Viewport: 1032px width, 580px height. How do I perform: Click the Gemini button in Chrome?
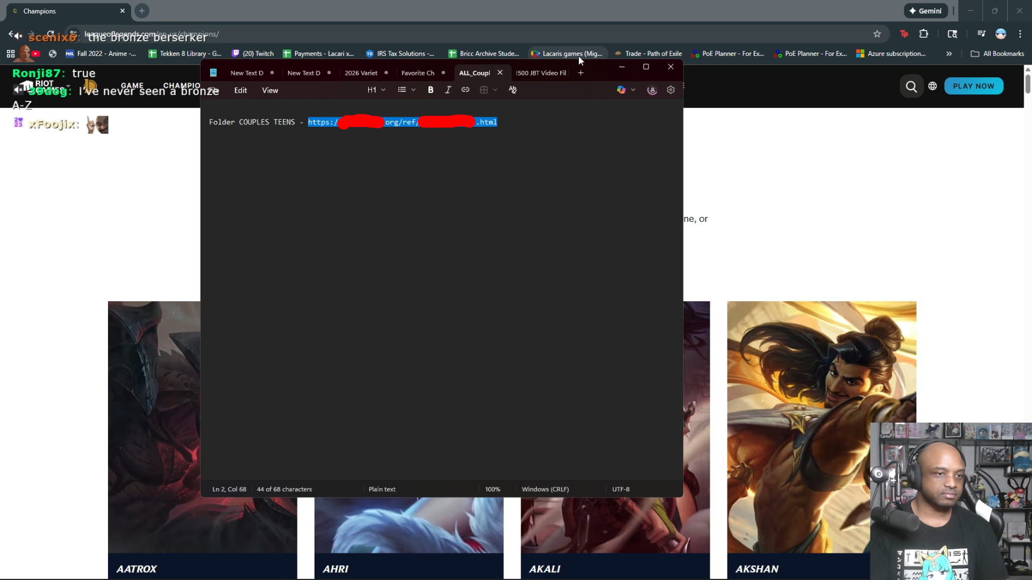pyautogui.click(x=926, y=11)
